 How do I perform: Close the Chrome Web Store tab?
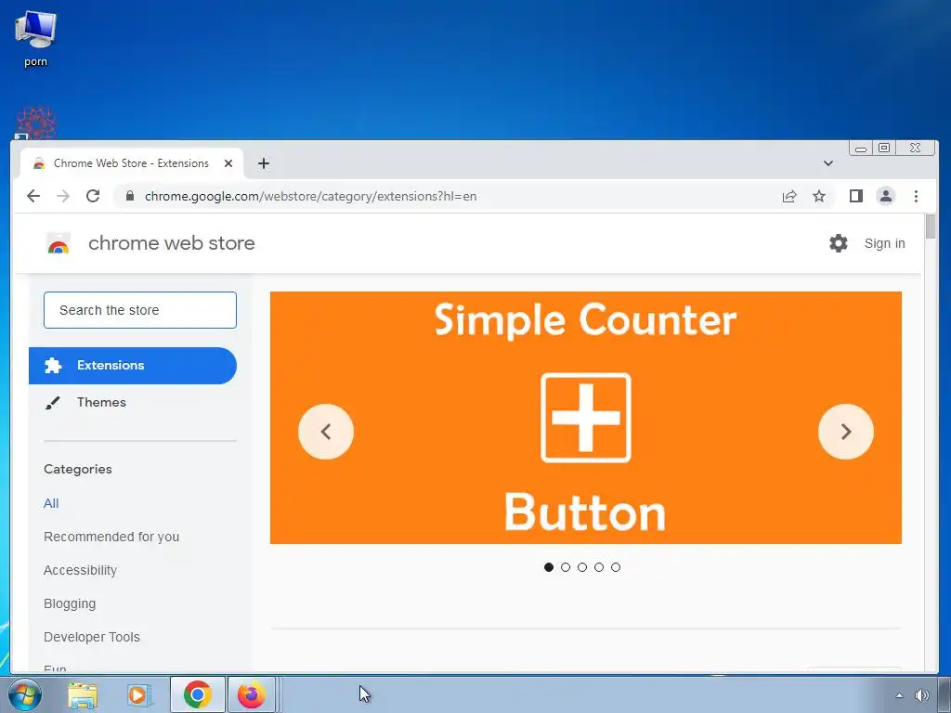coord(228,163)
